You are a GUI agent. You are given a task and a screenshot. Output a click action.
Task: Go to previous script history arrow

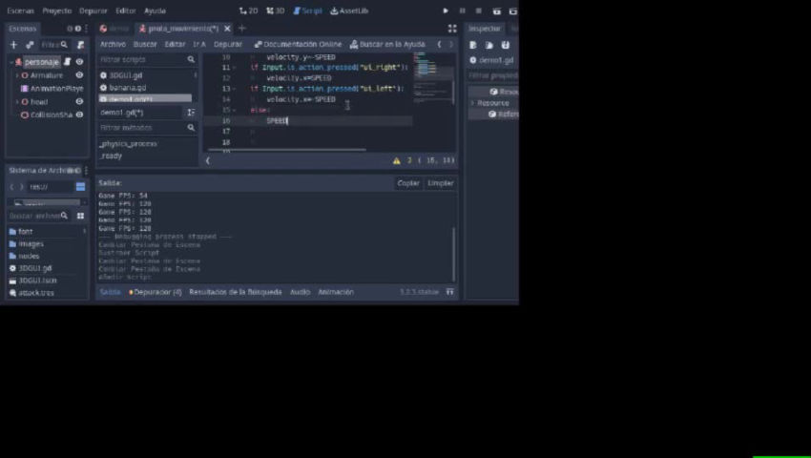[x=439, y=45]
